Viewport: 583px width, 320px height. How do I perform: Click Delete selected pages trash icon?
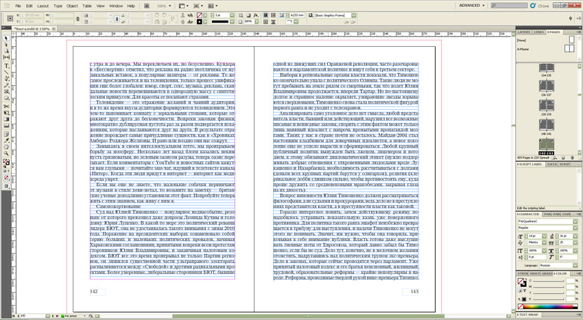[573, 158]
